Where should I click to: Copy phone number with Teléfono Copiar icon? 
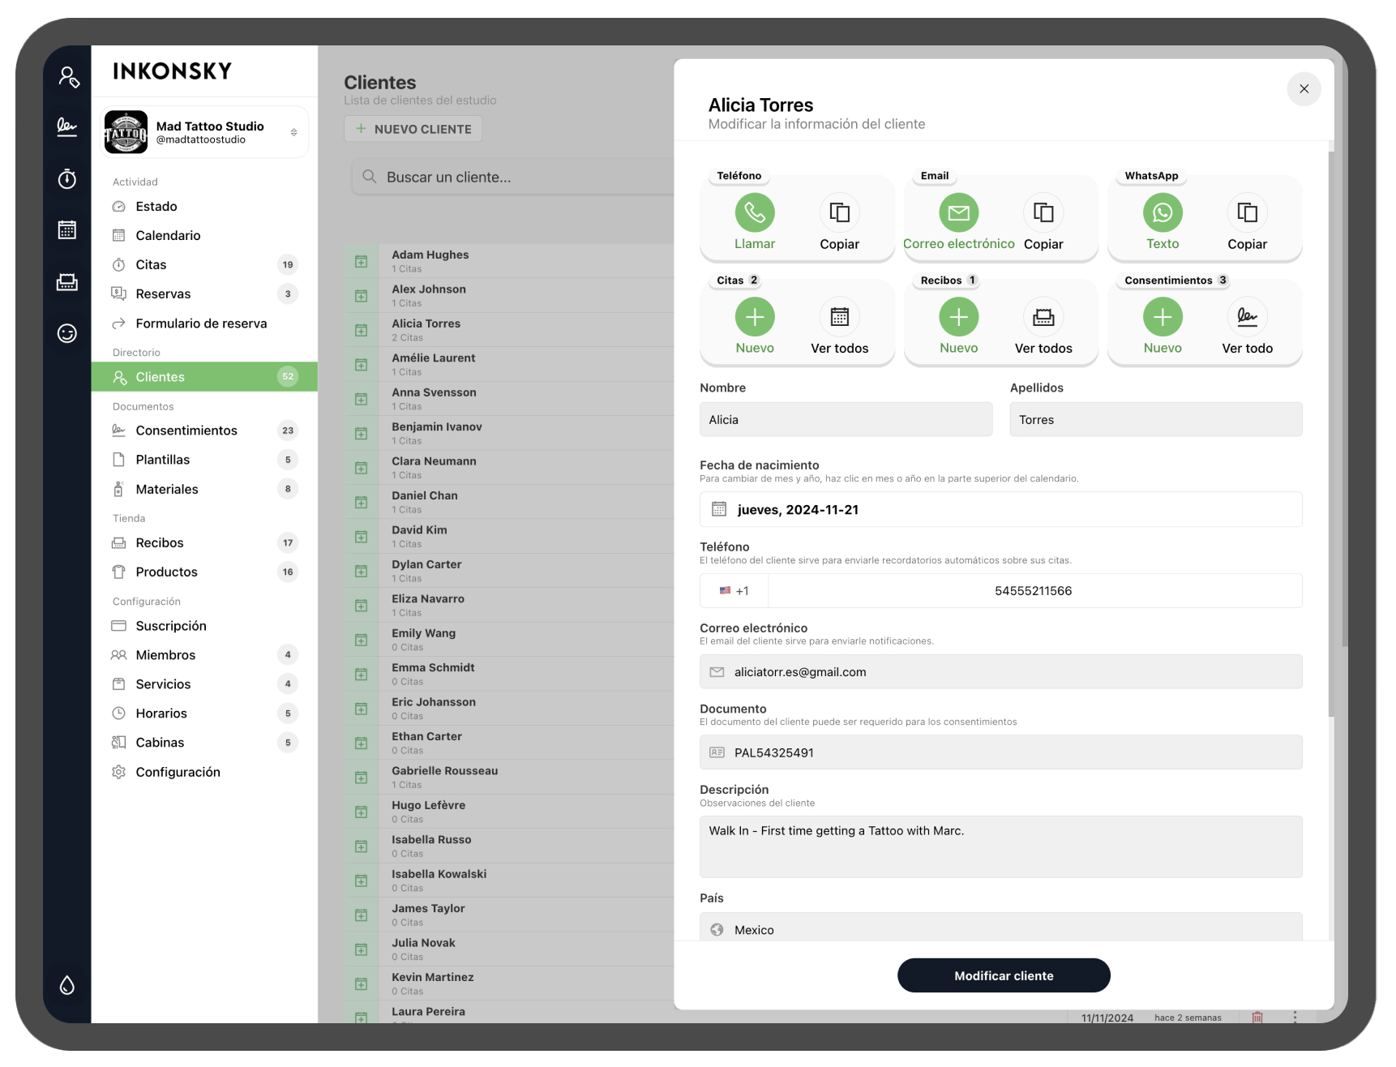839,212
